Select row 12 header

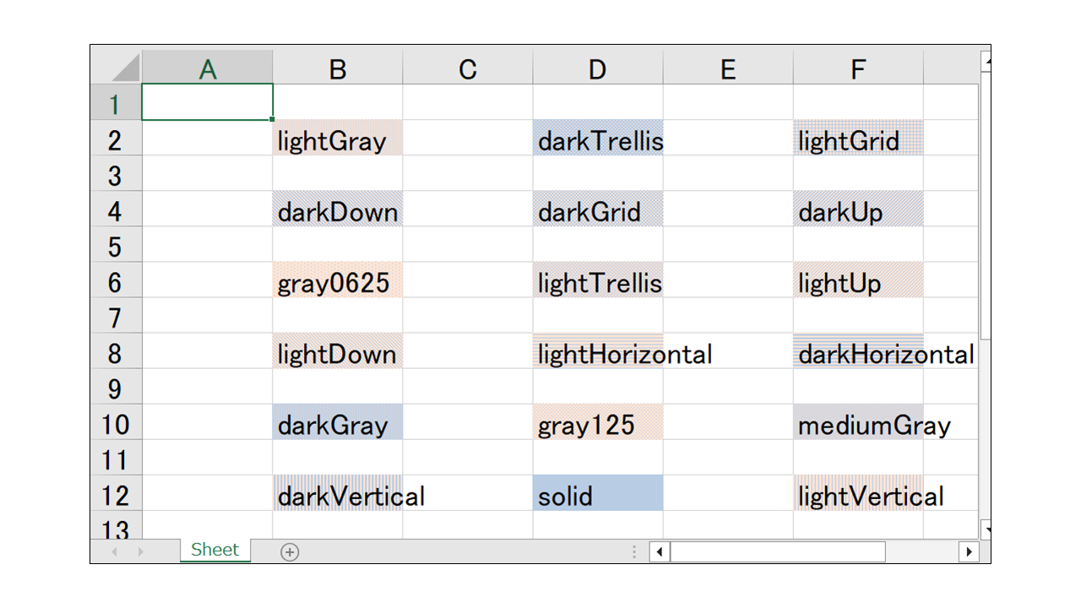tap(116, 494)
